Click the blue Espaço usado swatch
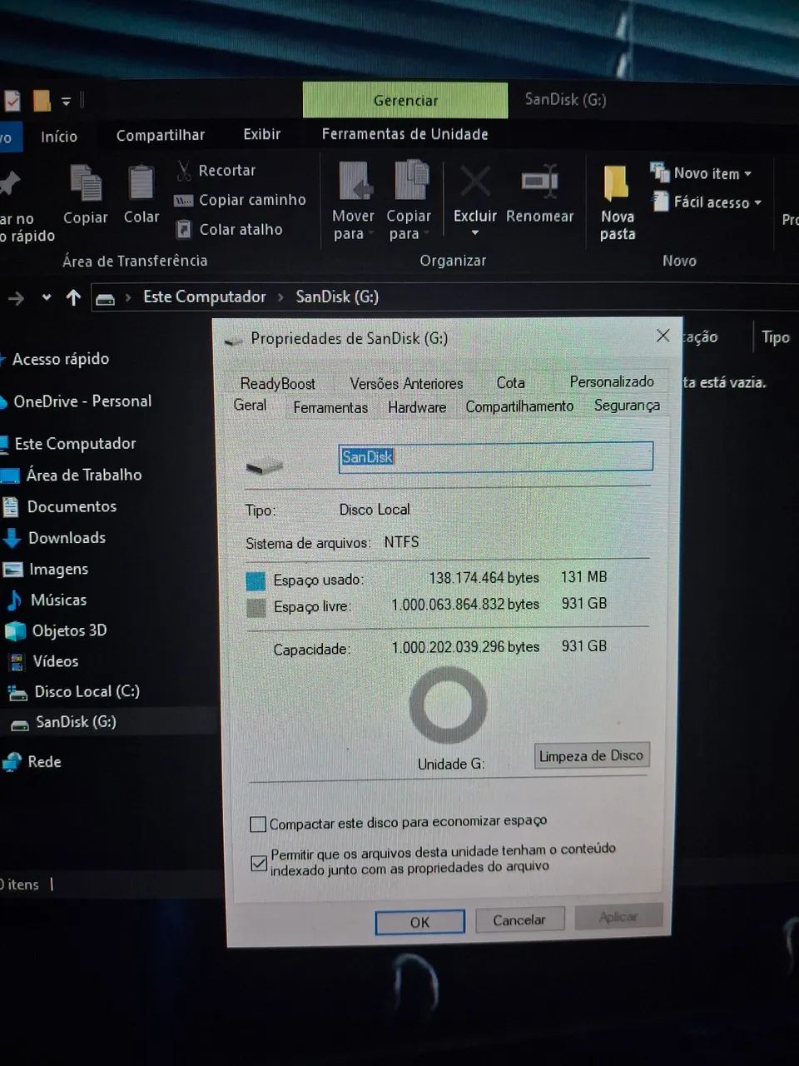 256,580
